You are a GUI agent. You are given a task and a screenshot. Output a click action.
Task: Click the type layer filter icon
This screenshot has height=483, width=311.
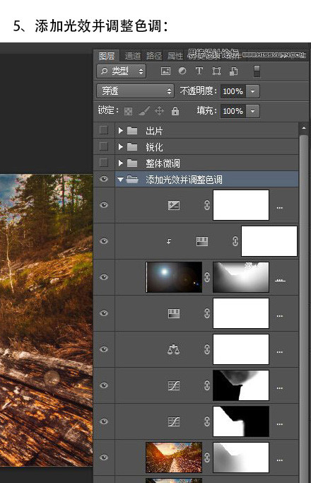(199, 71)
